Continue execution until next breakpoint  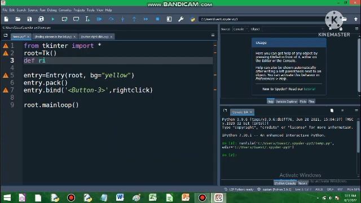pyautogui.click(x=146, y=19)
